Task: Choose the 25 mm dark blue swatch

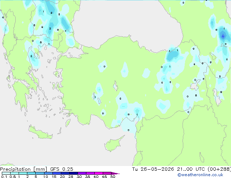Action: coord(74,173)
